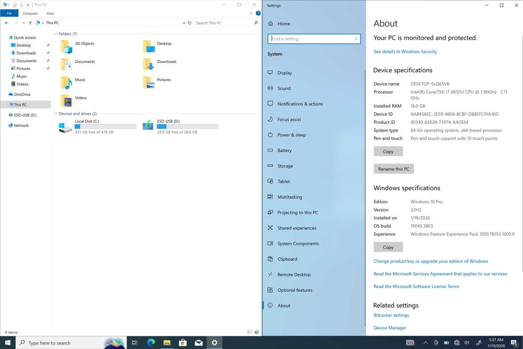Select Local Disk (C:) drive
Screen dimensions: 523x349
click(97, 126)
